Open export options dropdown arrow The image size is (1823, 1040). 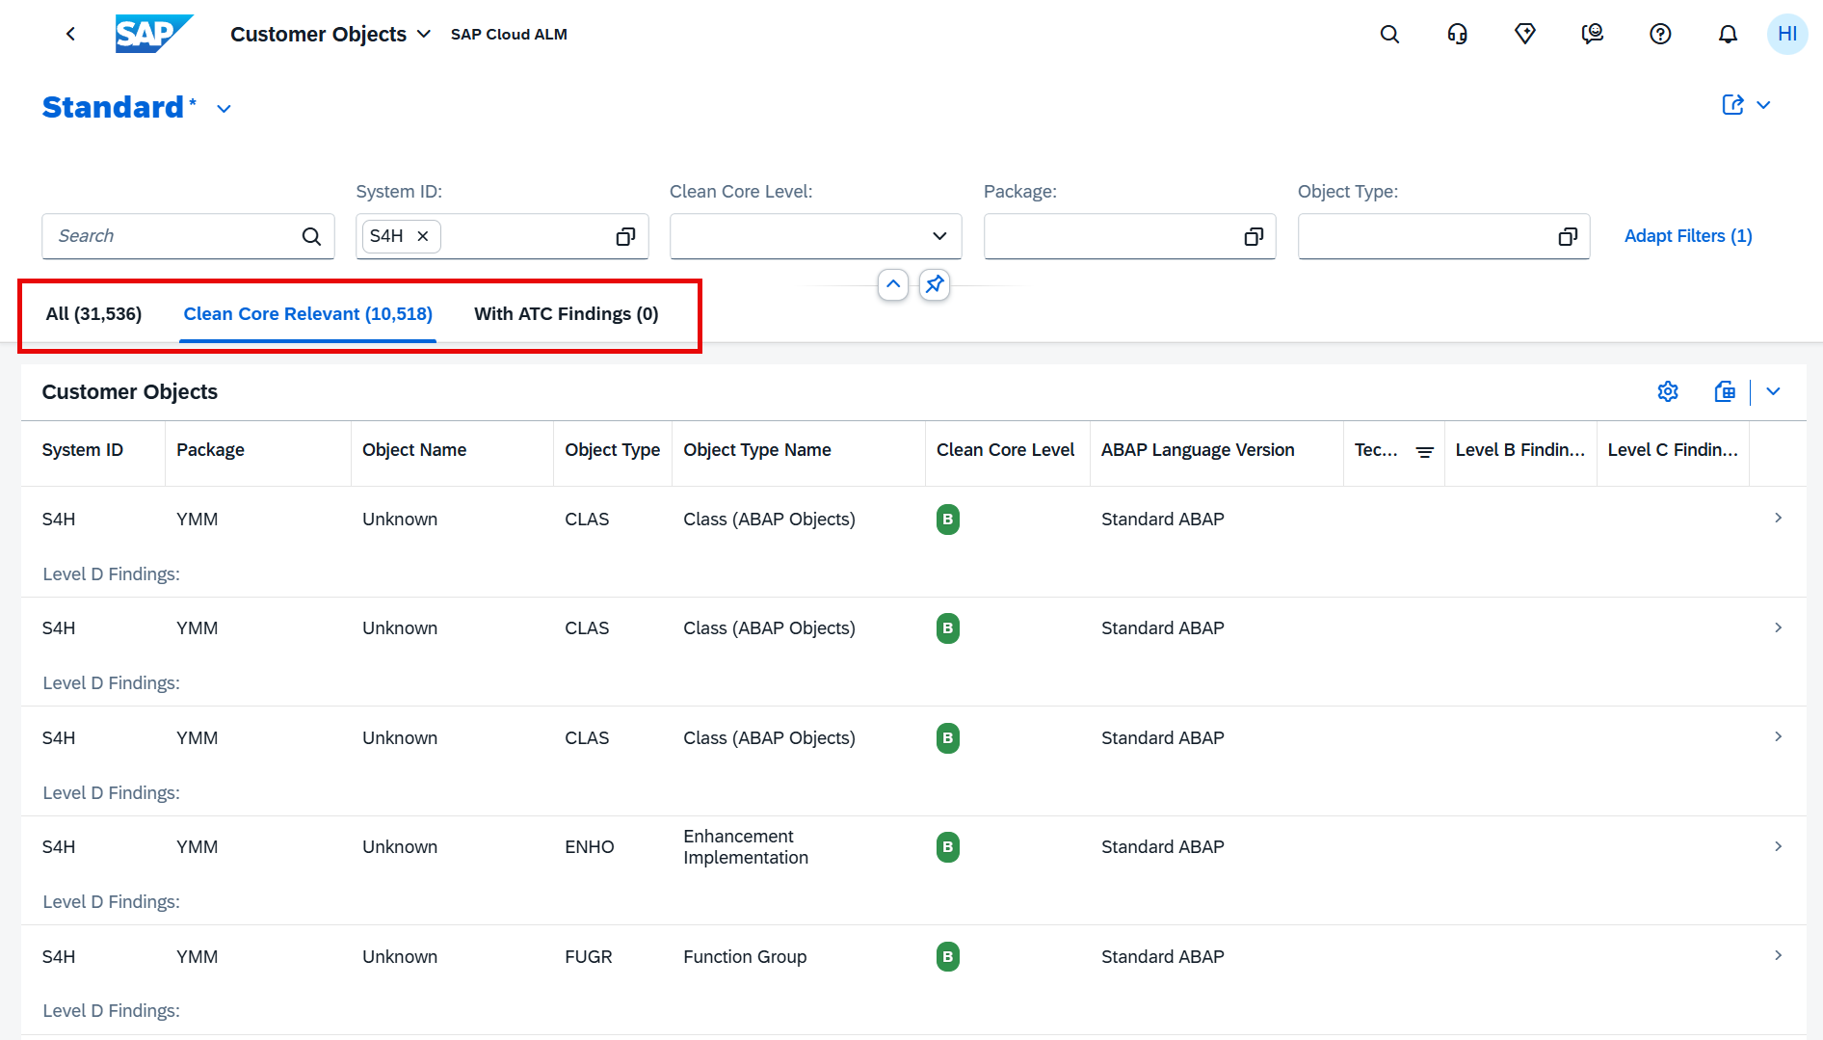pos(1773,391)
